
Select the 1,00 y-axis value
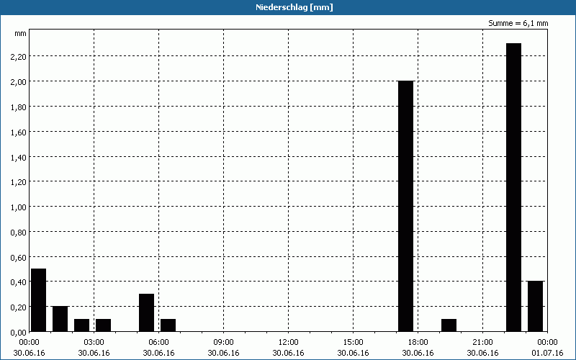tap(19, 207)
